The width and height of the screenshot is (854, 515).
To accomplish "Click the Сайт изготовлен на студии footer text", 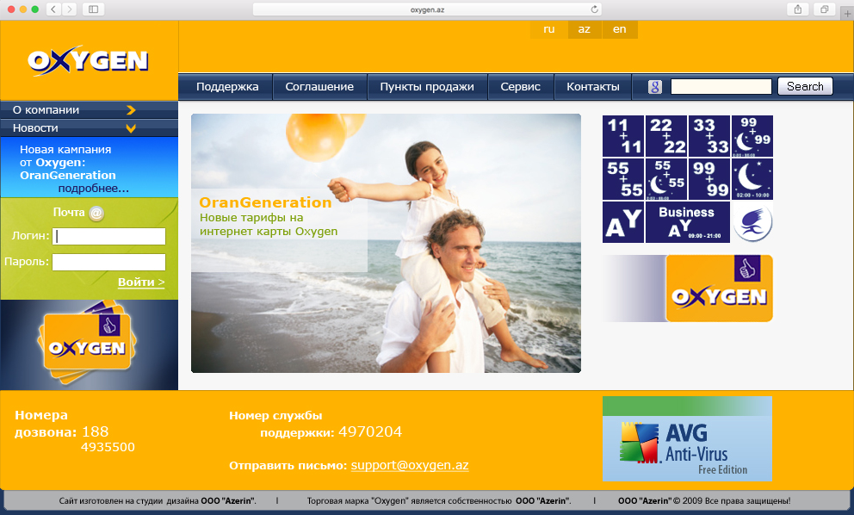I will click(x=158, y=501).
